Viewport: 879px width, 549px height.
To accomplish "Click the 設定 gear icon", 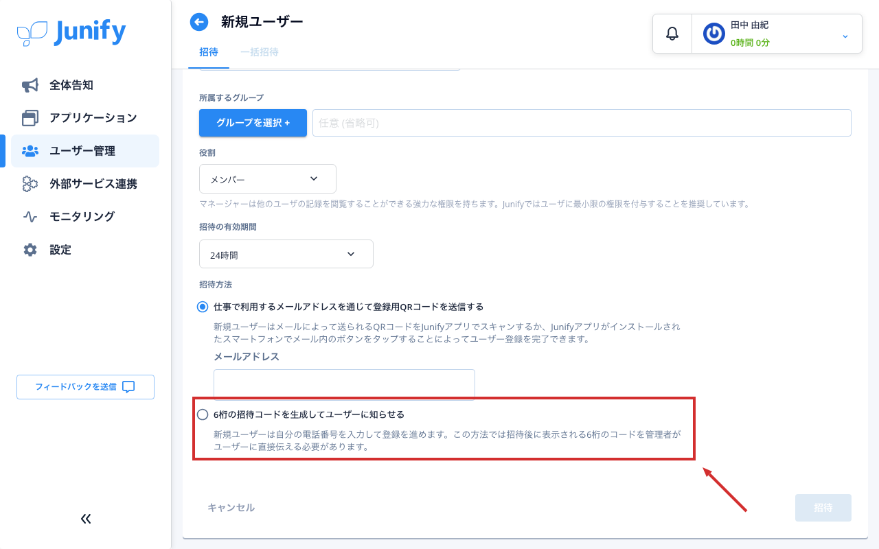I will 30,250.
